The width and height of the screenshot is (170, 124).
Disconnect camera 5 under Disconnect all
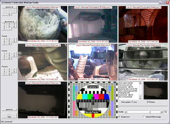pos(9,27)
